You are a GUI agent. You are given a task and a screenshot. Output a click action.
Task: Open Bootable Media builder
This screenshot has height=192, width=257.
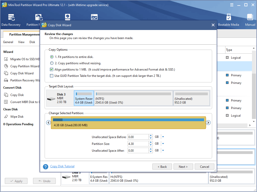click(x=229, y=20)
